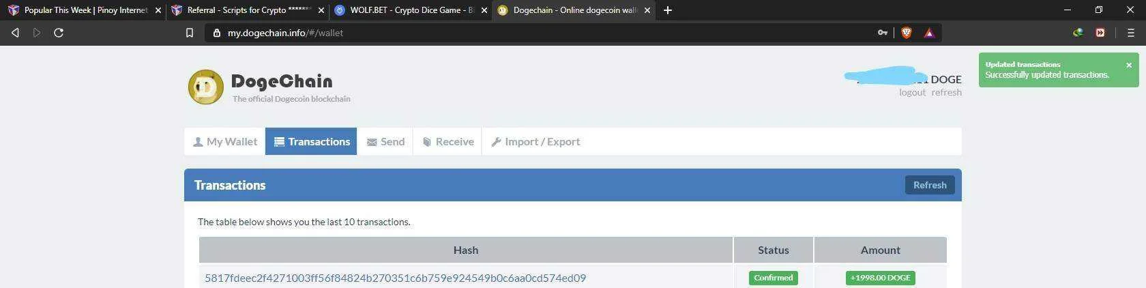Click the +1998.00 DOGE amount badge
This screenshot has width=1146, height=288.
881,278
